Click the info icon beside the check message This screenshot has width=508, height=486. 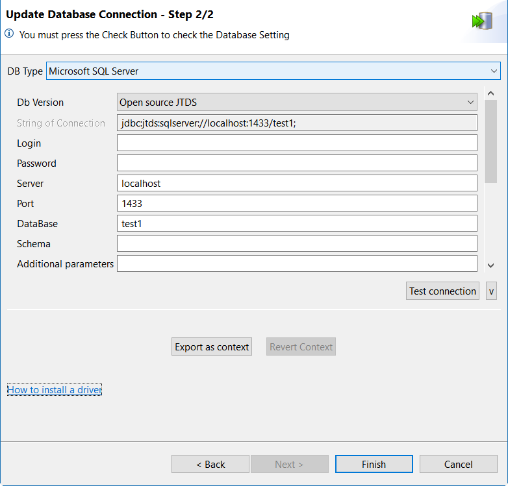[9, 34]
